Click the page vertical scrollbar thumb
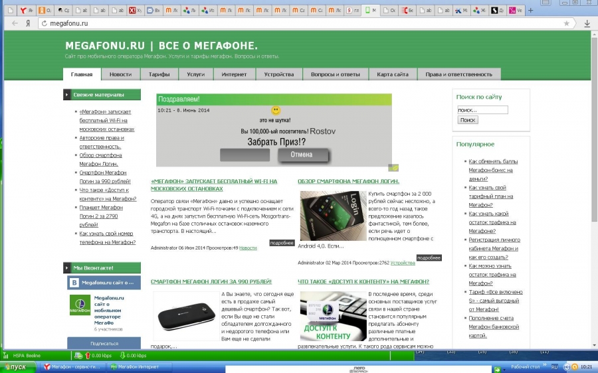This screenshot has width=598, height=373. (x=594, y=129)
